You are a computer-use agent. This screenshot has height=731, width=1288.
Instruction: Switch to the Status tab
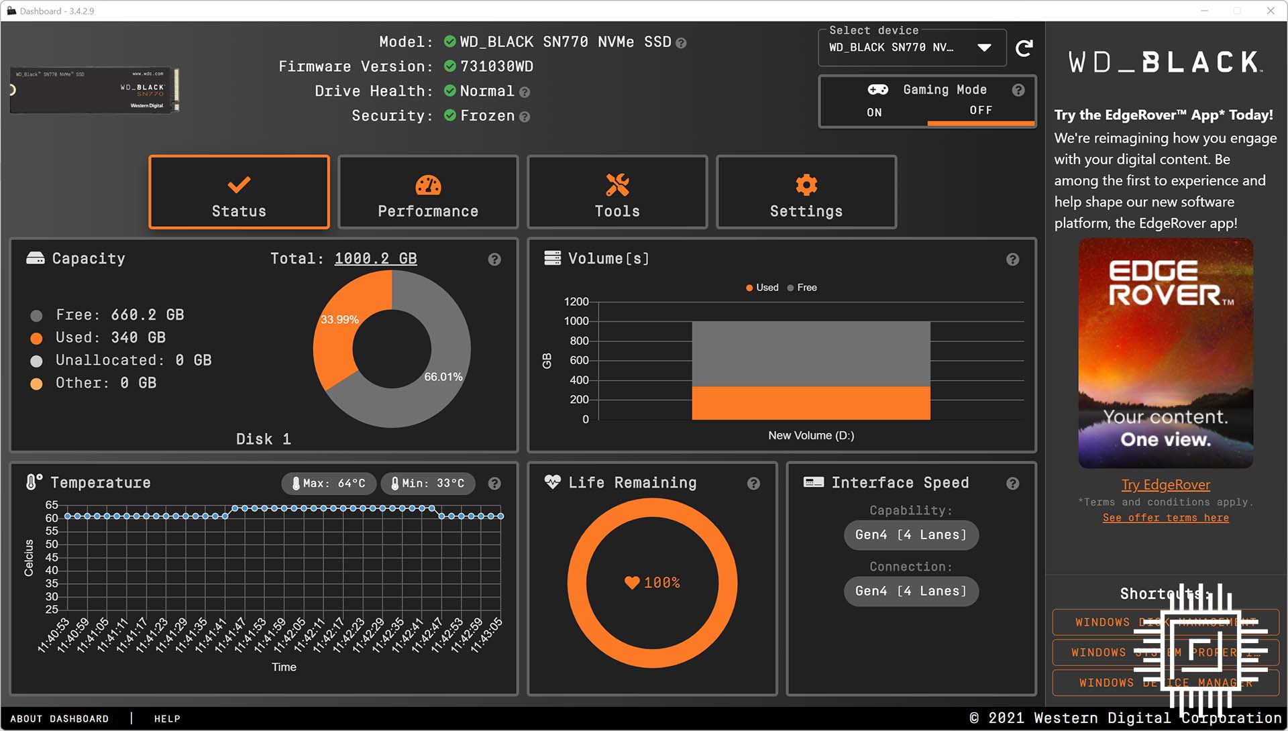(239, 192)
